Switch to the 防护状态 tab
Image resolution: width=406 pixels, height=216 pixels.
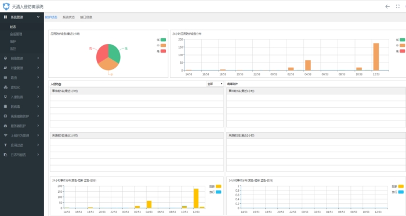51,17
